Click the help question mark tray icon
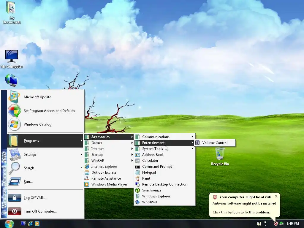 (259, 224)
